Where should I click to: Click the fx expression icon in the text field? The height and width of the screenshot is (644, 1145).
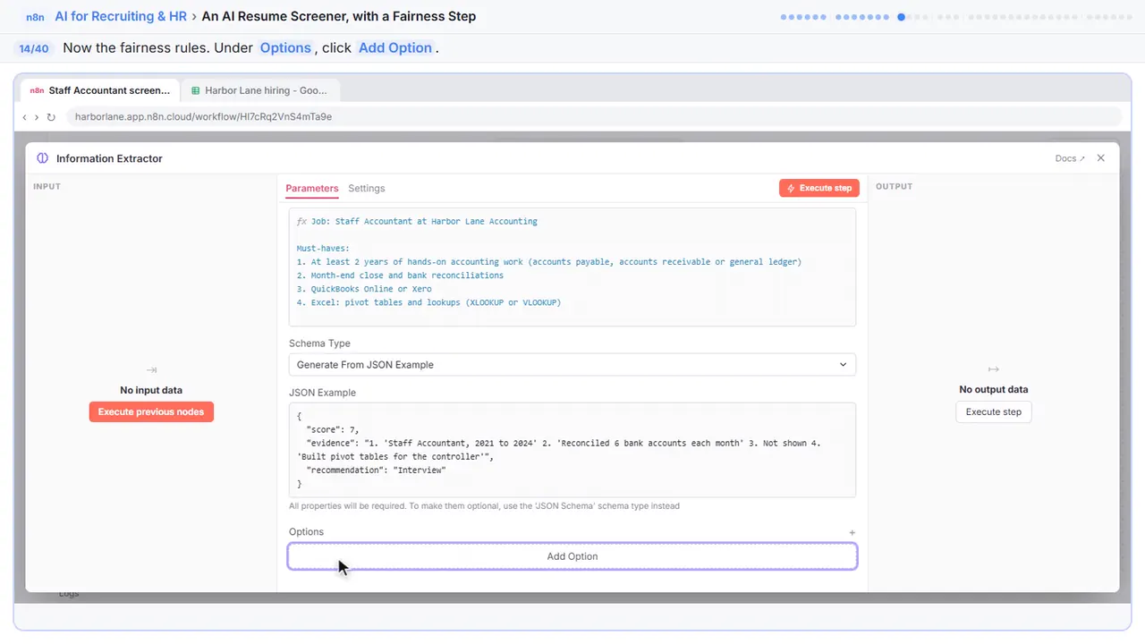301,221
